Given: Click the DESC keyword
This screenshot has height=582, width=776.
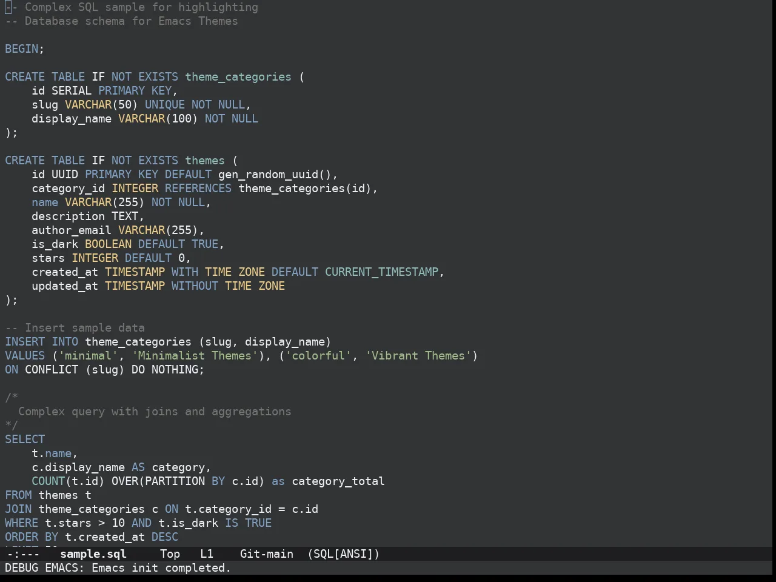Looking at the screenshot, I should [165, 537].
